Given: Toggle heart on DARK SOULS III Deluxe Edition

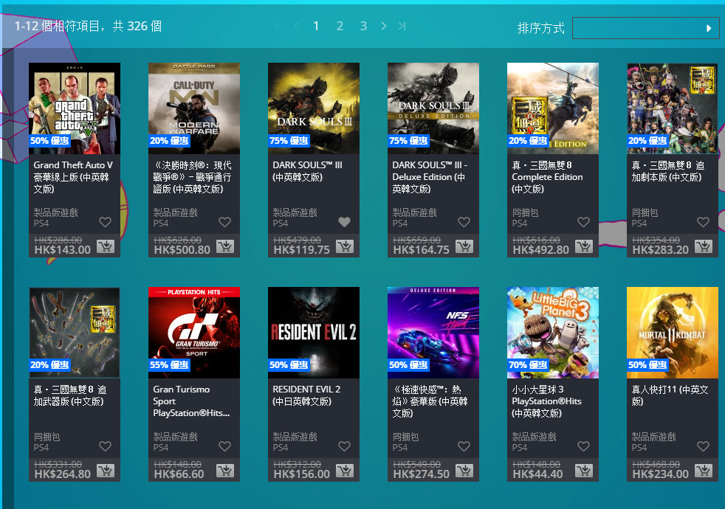Looking at the screenshot, I should click(464, 222).
